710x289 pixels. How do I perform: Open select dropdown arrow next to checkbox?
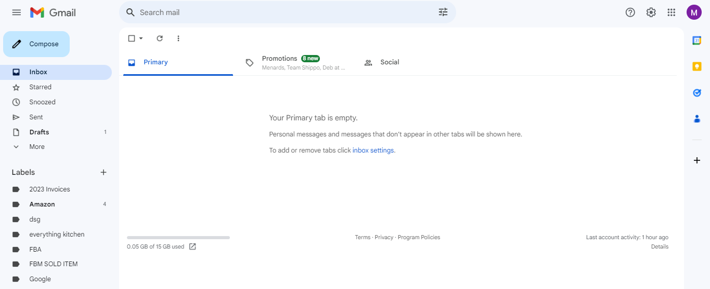click(140, 38)
